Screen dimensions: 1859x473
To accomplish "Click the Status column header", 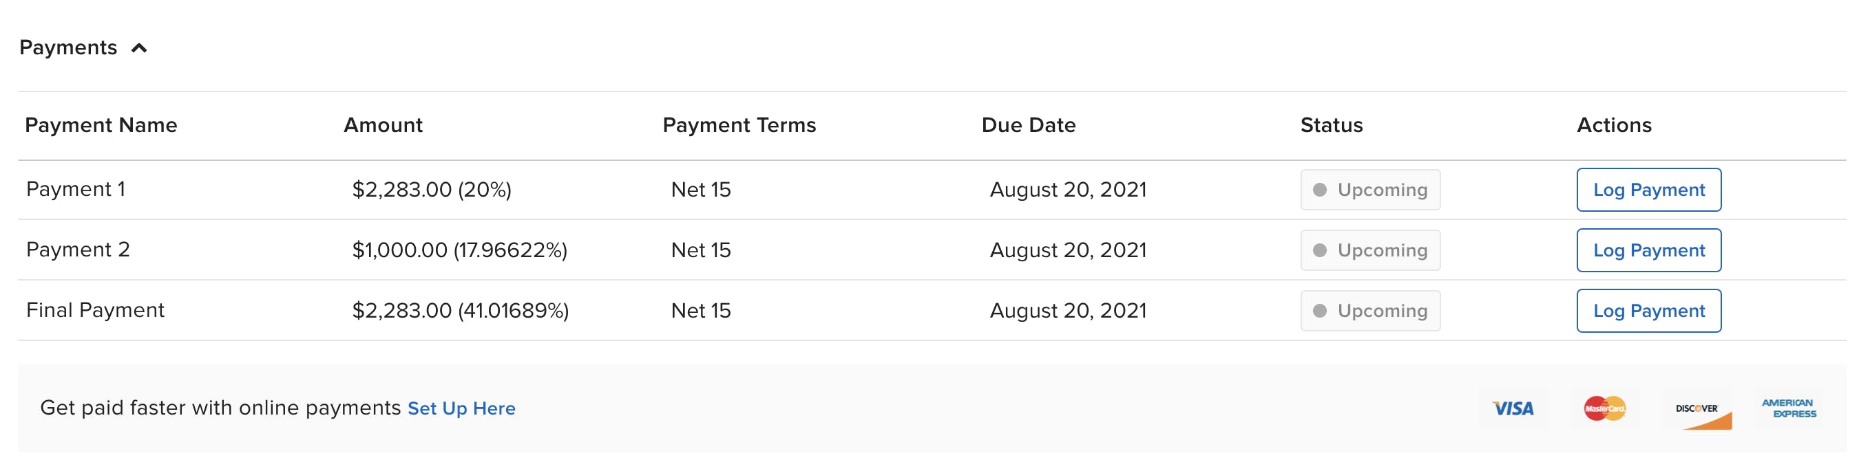I will point(1332,125).
